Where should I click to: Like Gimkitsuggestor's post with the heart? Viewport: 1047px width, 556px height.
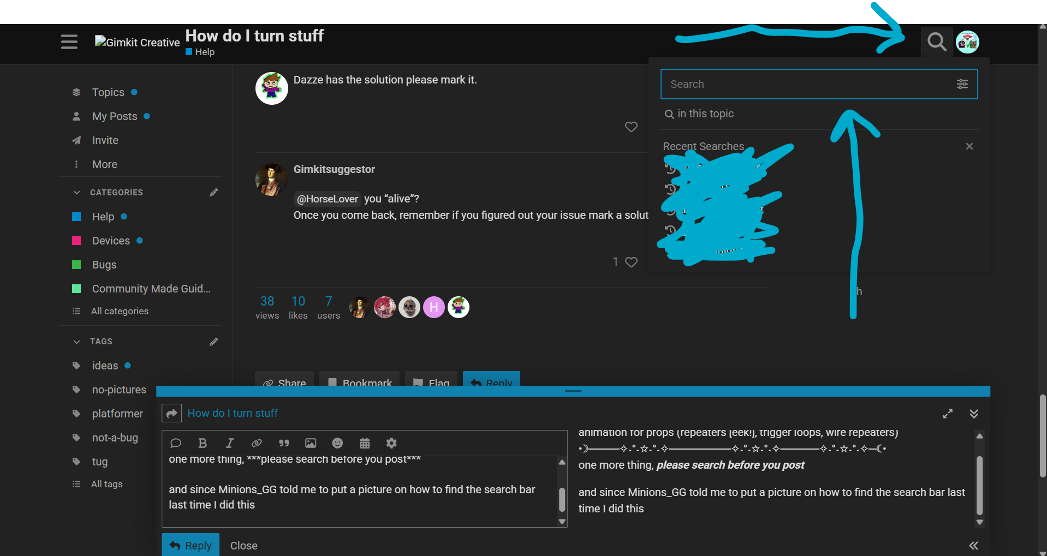(x=631, y=262)
